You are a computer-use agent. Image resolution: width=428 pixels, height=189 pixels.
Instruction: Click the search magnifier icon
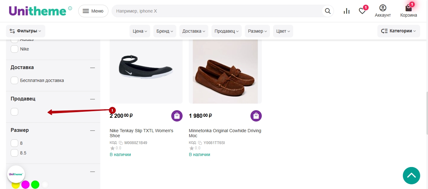(x=327, y=11)
